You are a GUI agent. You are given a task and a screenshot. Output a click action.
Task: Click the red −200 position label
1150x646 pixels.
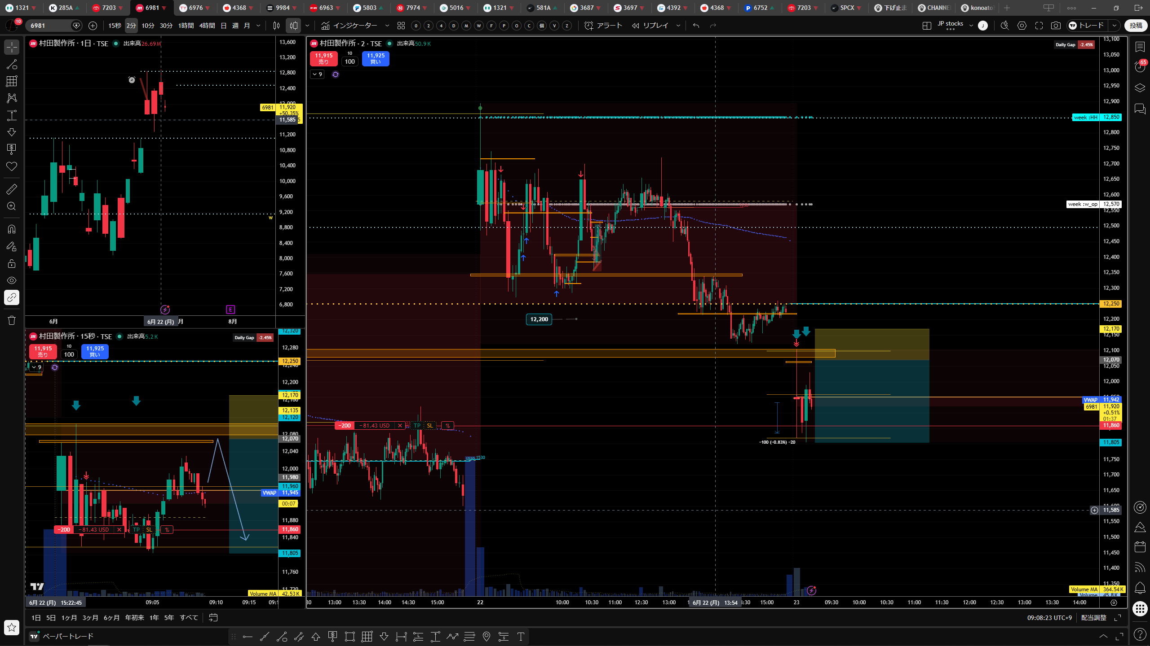[x=345, y=426]
